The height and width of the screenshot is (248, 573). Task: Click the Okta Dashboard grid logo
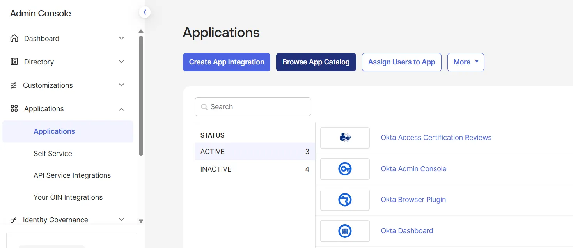(x=345, y=231)
